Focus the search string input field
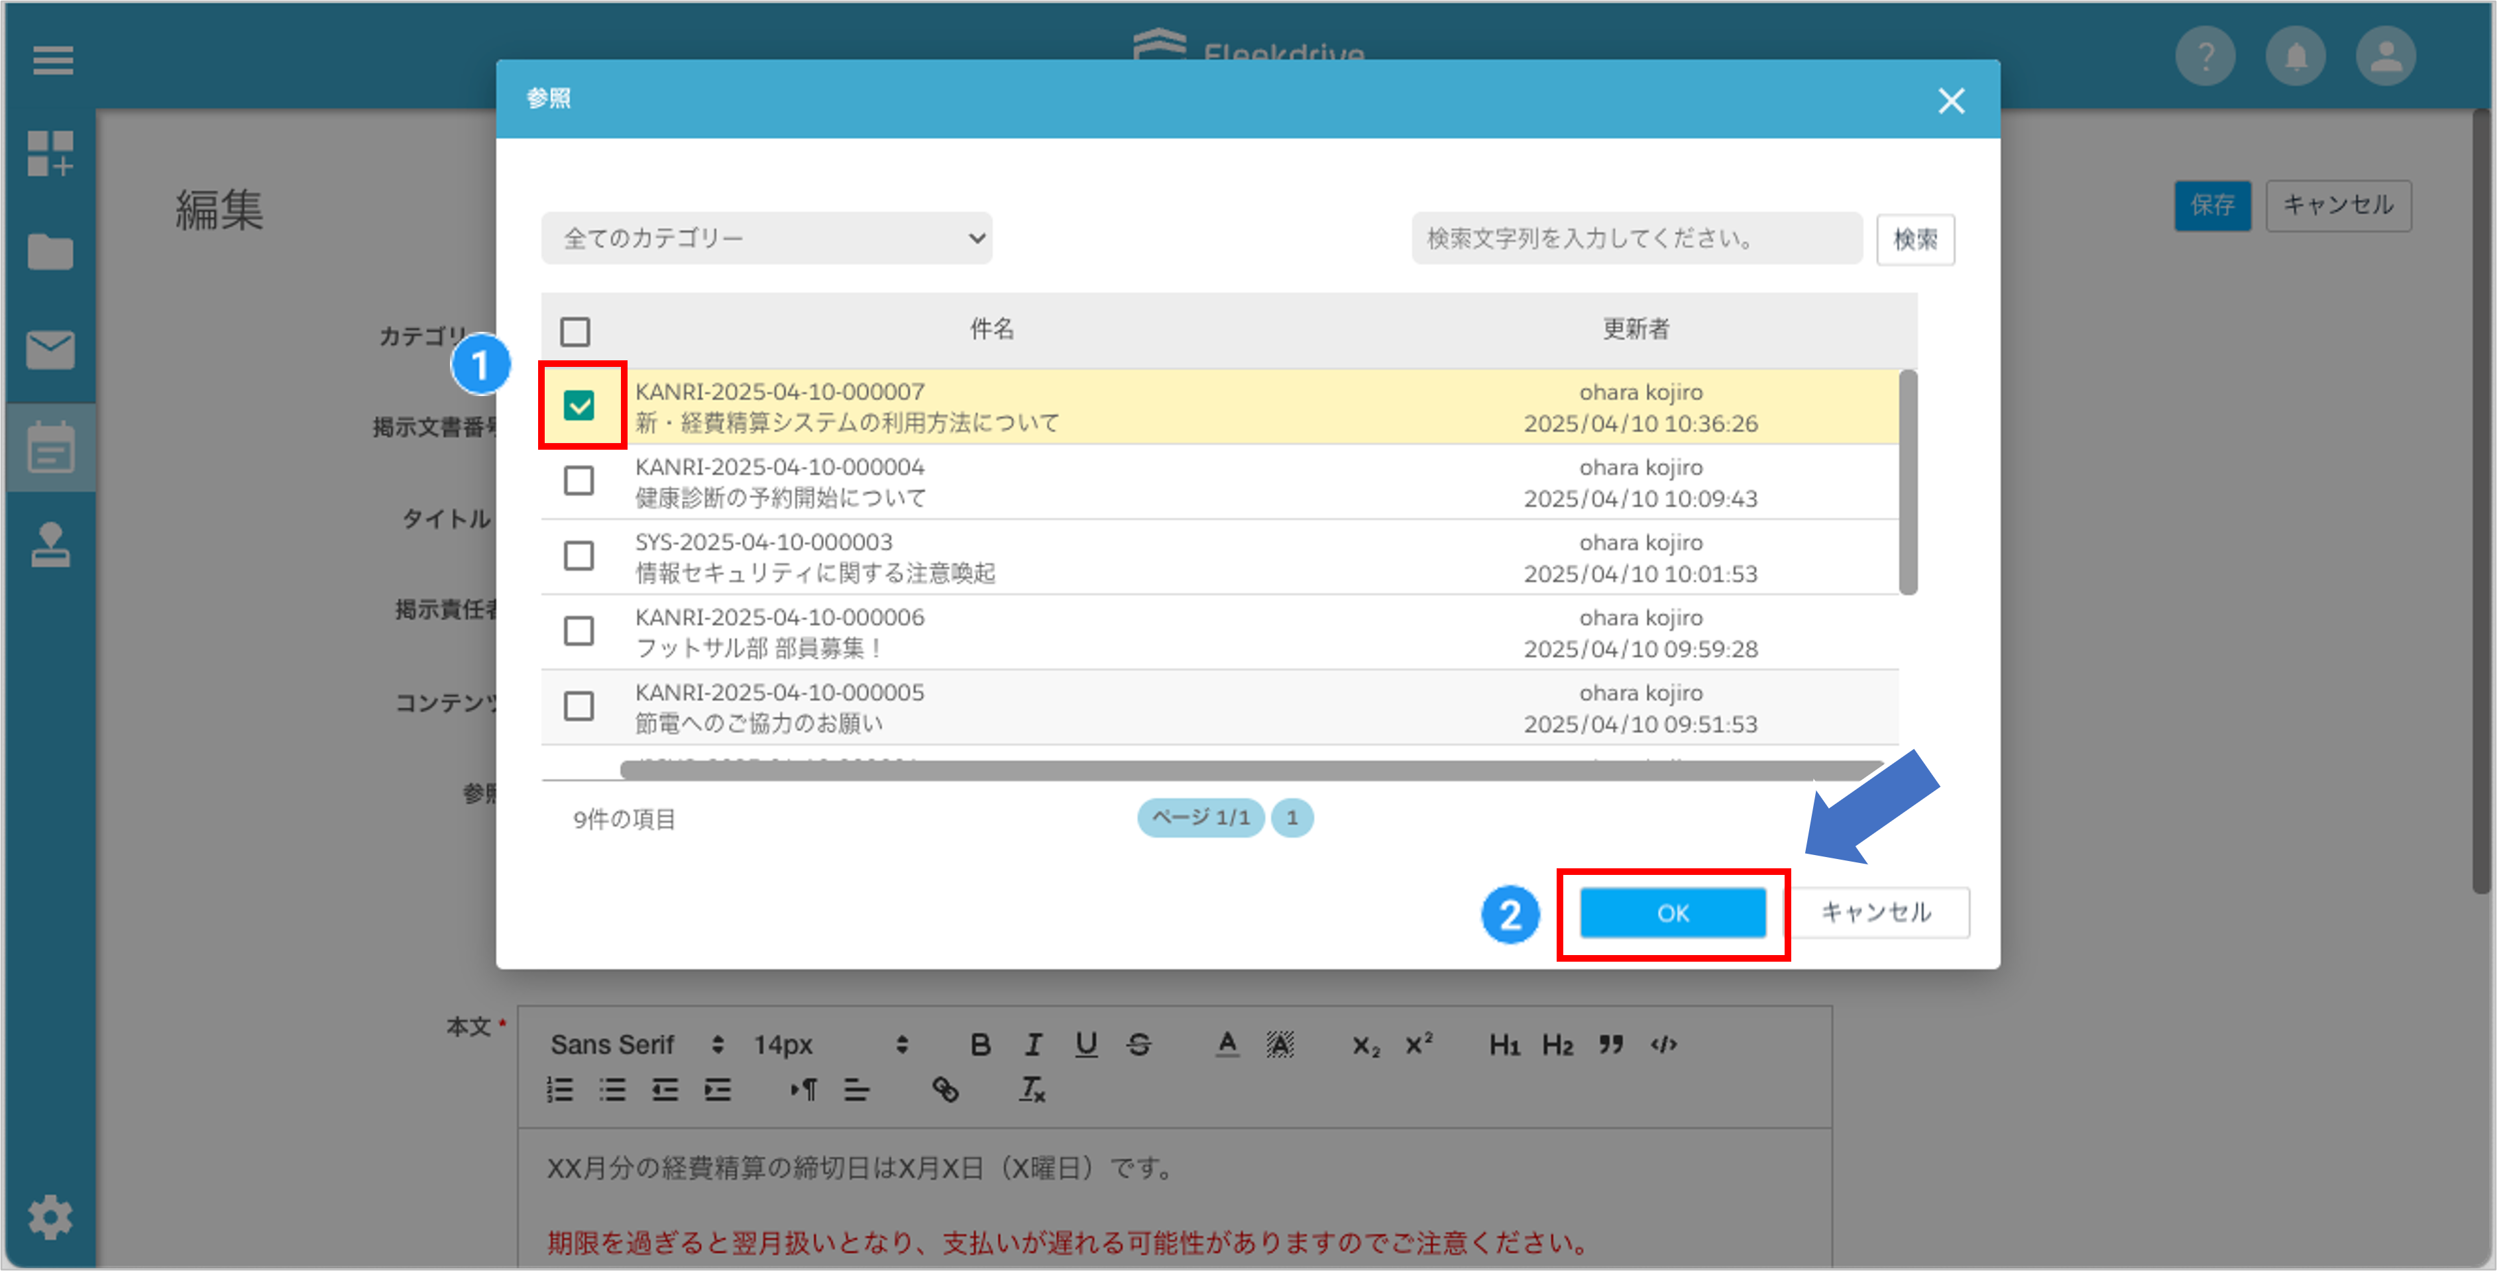 (x=1637, y=238)
